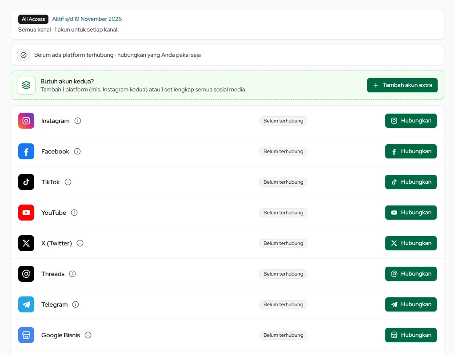Show info tooltip for TikTok
Viewport: 455px width, 355px height.
[68, 182]
